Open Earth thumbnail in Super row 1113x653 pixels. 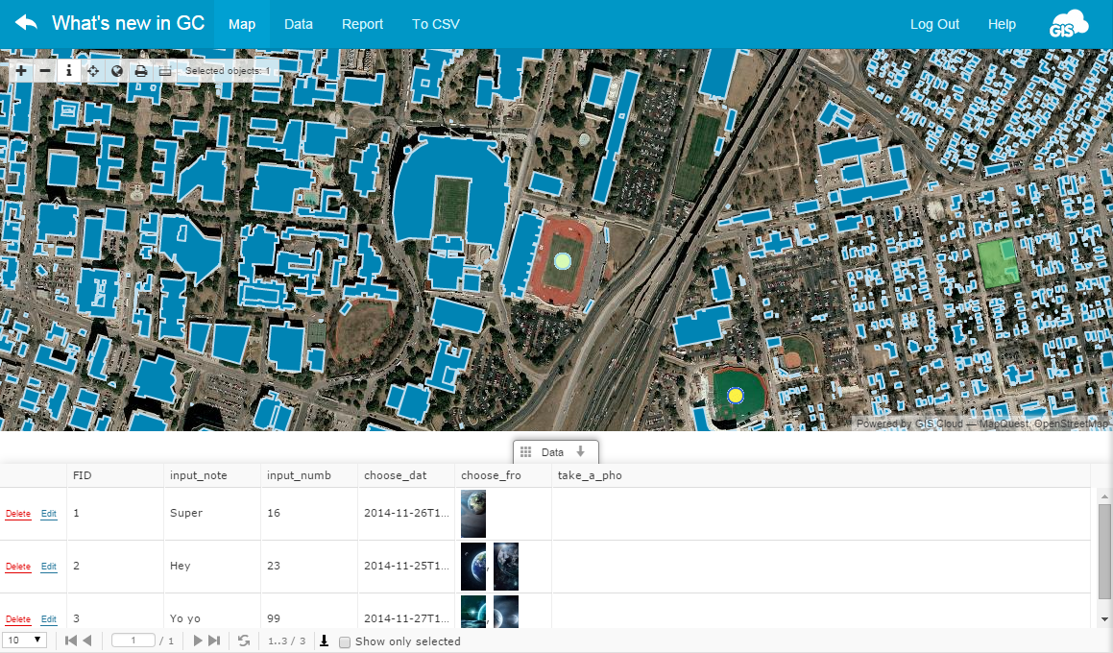coord(473,513)
